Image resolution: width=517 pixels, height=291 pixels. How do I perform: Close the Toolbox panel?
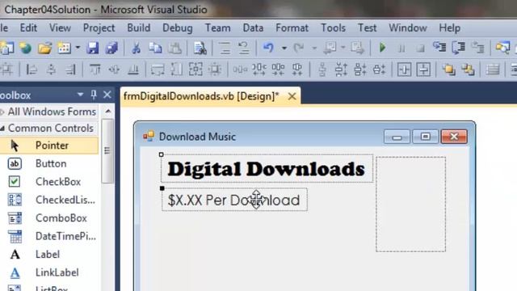point(107,95)
